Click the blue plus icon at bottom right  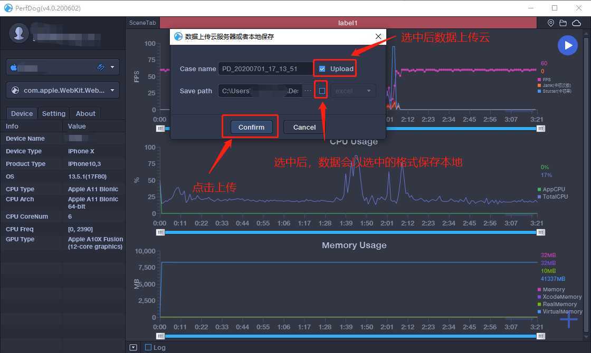coord(568,319)
